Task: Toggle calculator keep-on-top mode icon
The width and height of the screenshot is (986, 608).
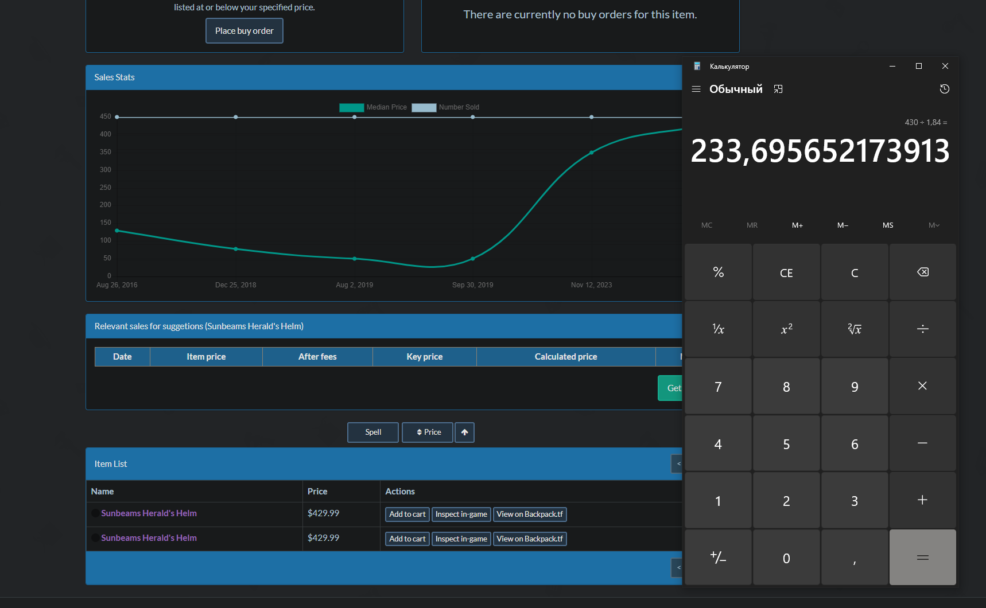Action: click(778, 89)
